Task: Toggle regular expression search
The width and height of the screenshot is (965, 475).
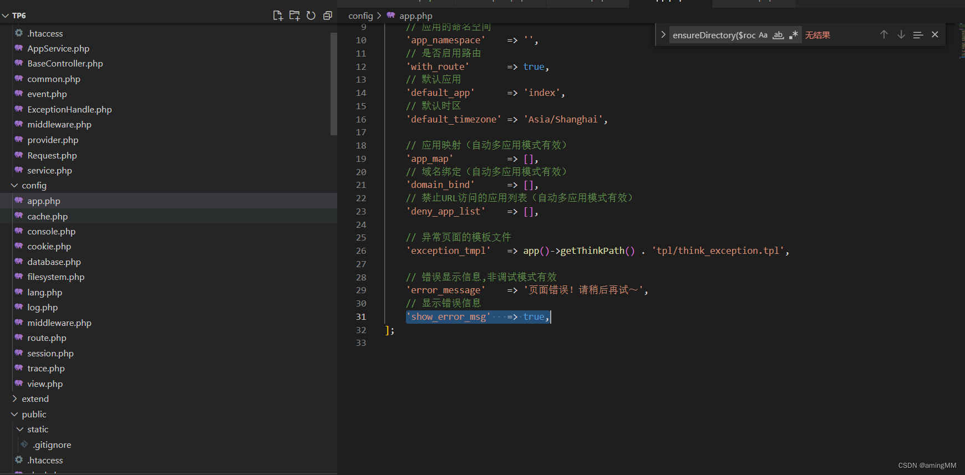Action: point(794,35)
